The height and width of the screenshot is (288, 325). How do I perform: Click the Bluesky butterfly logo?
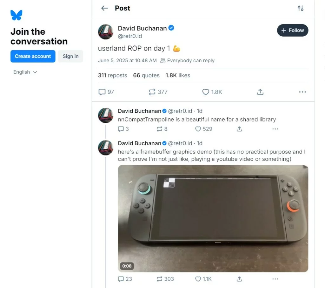tap(16, 15)
